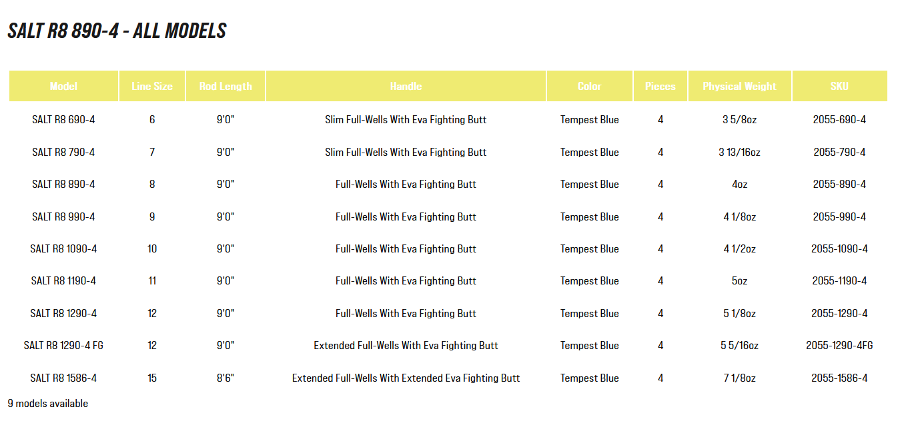Click the Color column header

pyautogui.click(x=589, y=87)
